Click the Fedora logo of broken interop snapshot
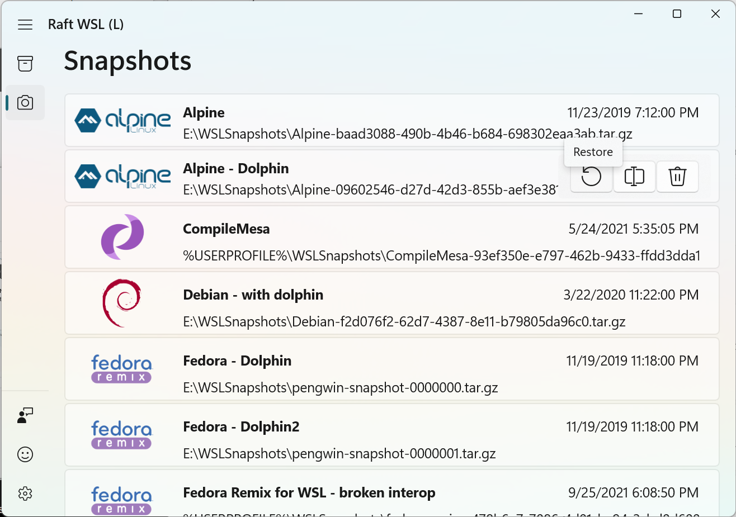 pos(122,501)
